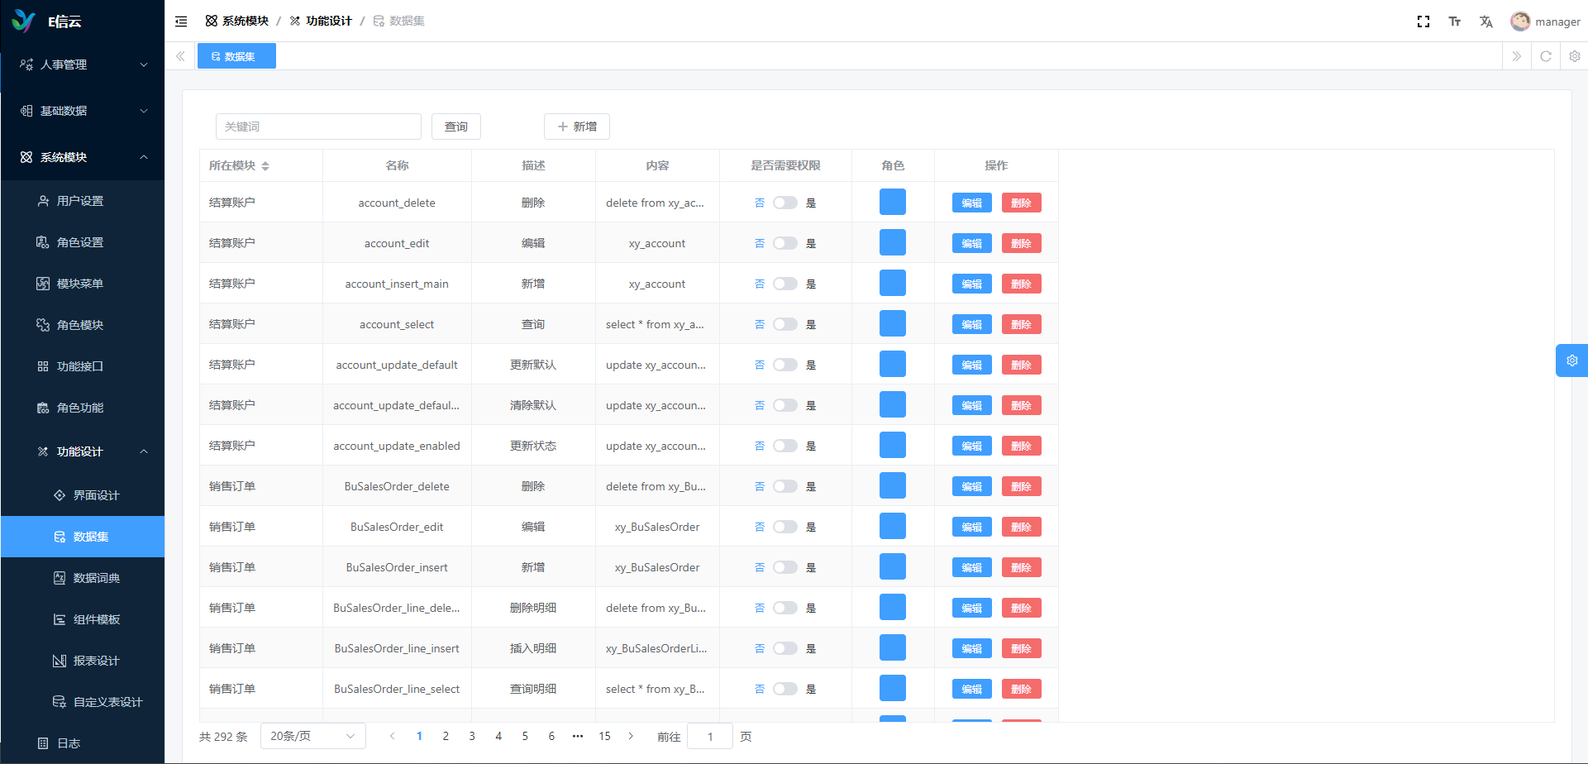Toggle permission switch for account_edit
Viewport: 1588px width, 764px height.
click(x=785, y=243)
